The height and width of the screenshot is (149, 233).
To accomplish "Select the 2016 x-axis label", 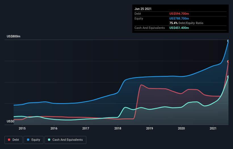I will tap(54, 128).
